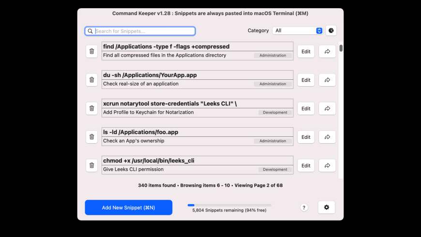Add New Snippet button

pyautogui.click(x=129, y=207)
